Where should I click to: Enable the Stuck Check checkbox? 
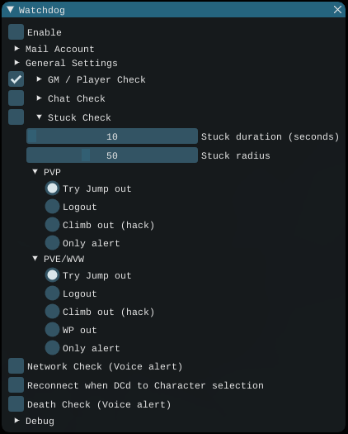point(16,117)
